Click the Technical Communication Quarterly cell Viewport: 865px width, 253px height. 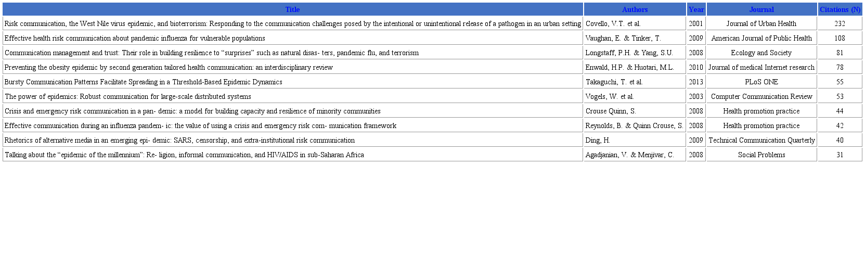tap(761, 141)
